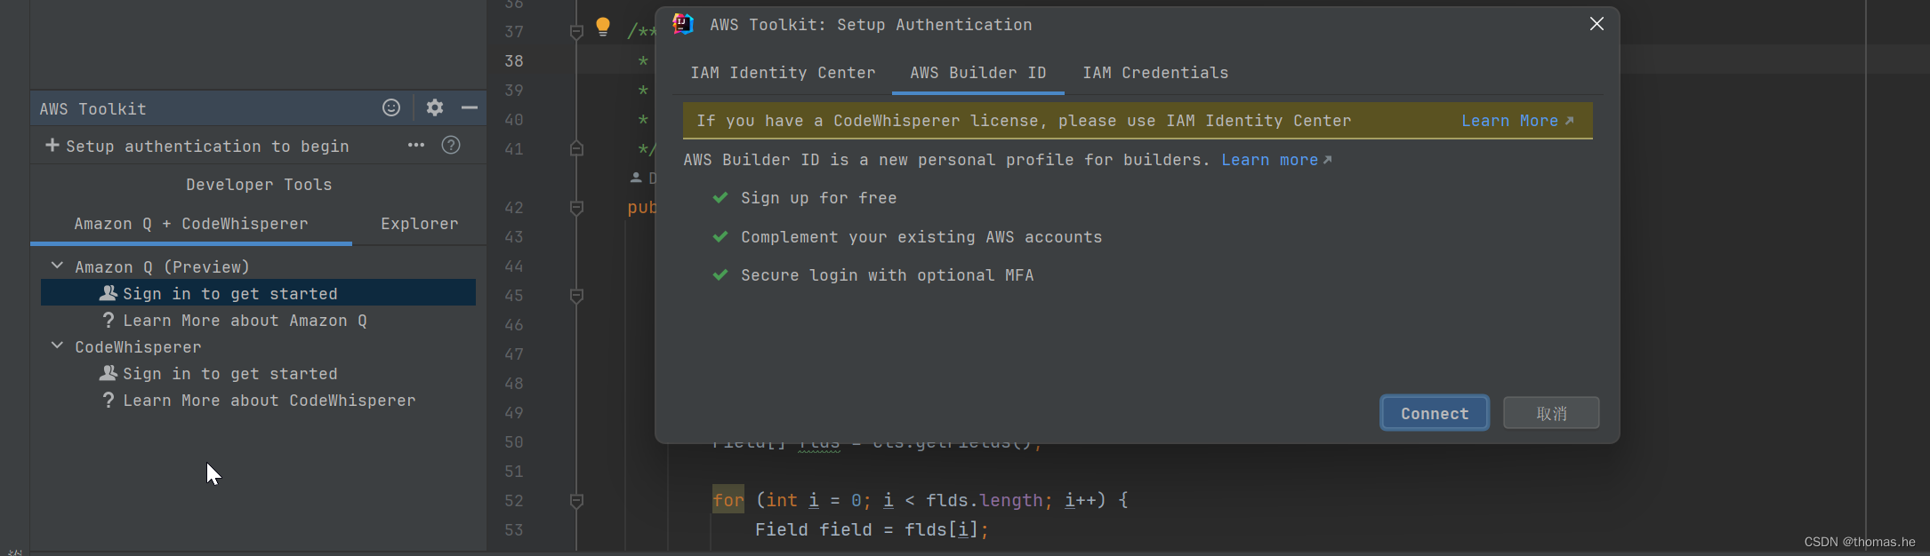Click line number 52 in the gutter
Screen dimensions: 1930x556
pyautogui.click(x=514, y=501)
